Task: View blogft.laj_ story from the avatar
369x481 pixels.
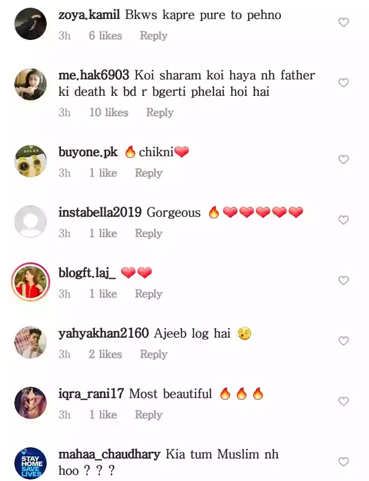Action: 30,282
